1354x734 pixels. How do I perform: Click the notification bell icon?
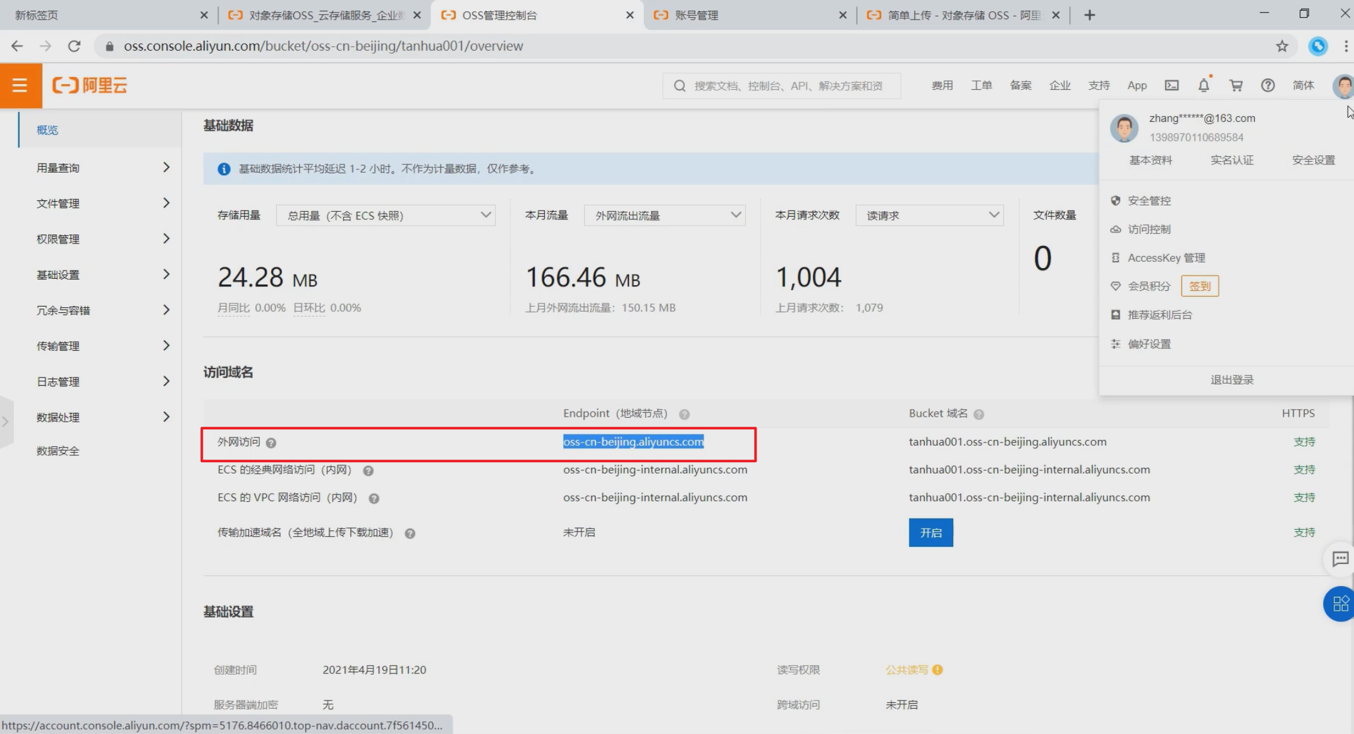click(x=1204, y=85)
